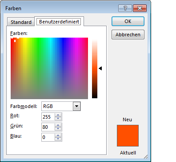Screen dimensions: 176x162
Task: Increase the Grün value with up arrow
Action: pyautogui.click(x=58, y=125)
